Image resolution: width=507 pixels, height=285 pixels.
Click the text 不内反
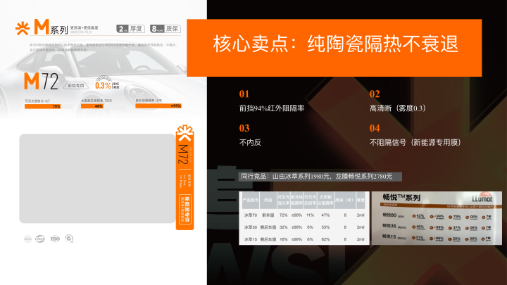click(250, 142)
